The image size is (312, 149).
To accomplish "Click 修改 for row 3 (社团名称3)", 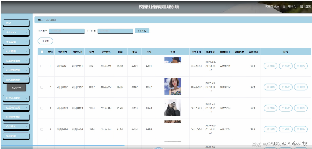I will click(285, 108).
